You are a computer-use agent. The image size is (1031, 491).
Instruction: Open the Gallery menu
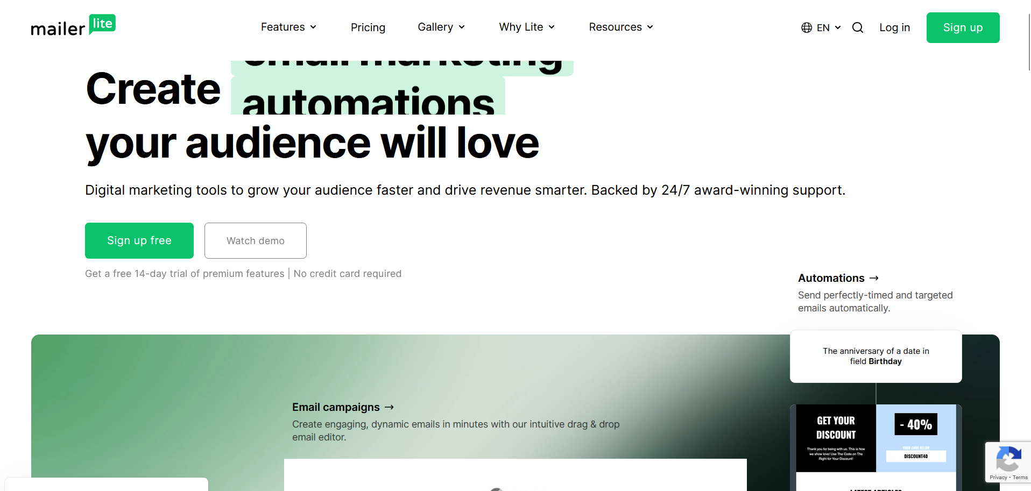441,27
